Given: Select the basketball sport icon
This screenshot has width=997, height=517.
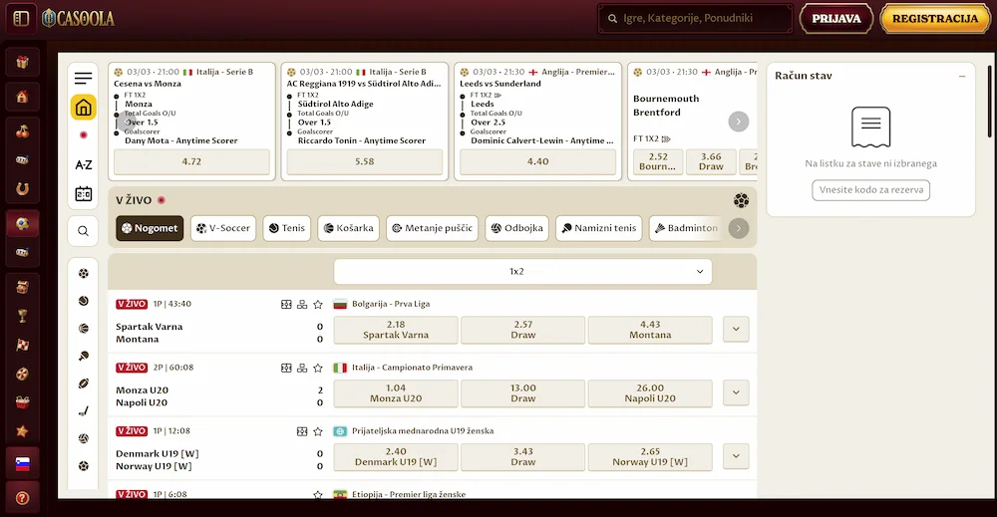Looking at the screenshot, I should [84, 329].
